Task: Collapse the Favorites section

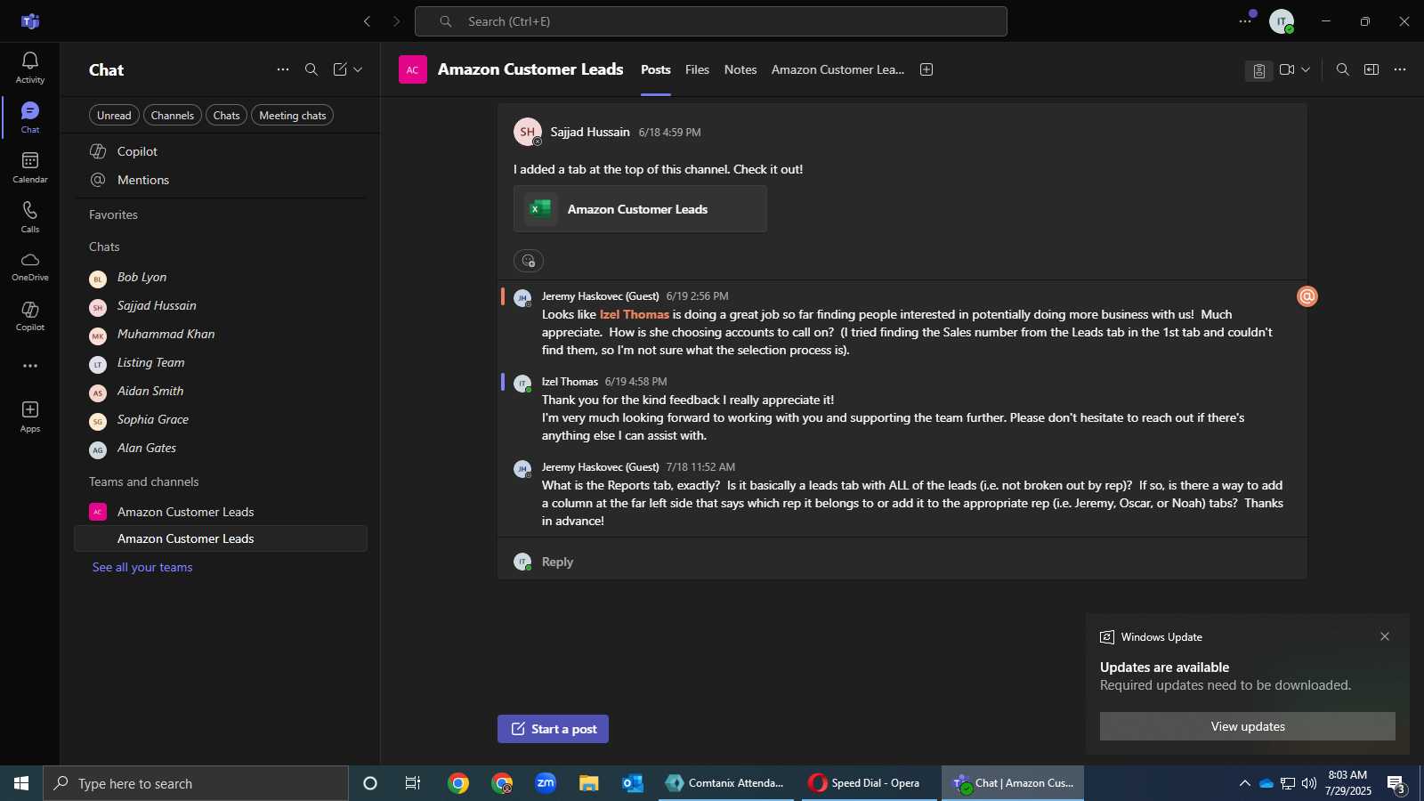Action: (x=113, y=214)
